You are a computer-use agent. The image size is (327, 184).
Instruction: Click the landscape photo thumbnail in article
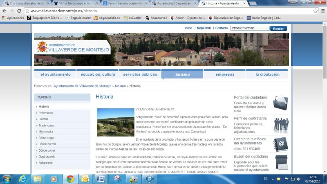(x=116, y=122)
